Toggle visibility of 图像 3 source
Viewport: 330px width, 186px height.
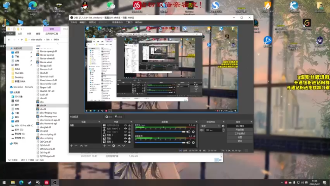[125, 135]
